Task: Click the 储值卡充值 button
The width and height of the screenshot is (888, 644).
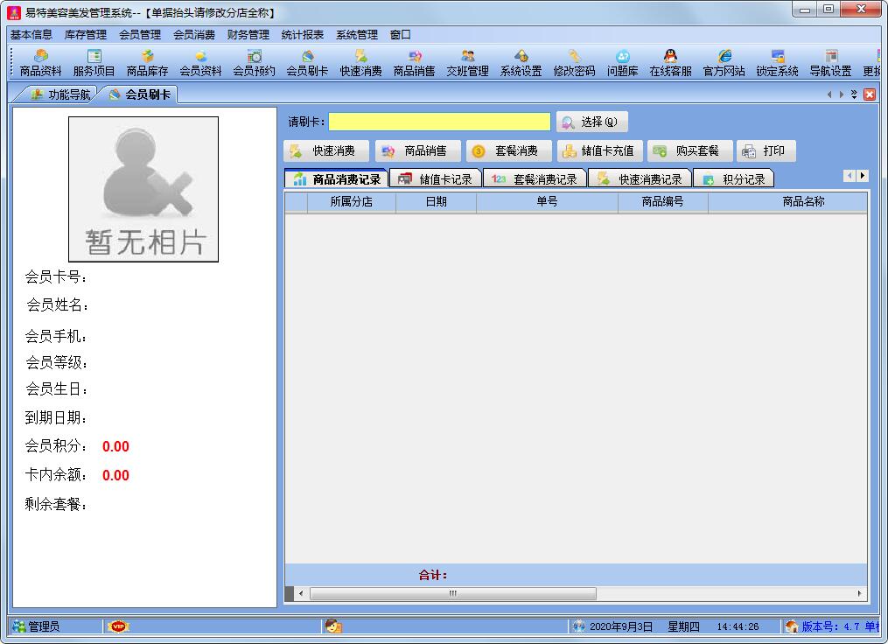Action: click(599, 151)
